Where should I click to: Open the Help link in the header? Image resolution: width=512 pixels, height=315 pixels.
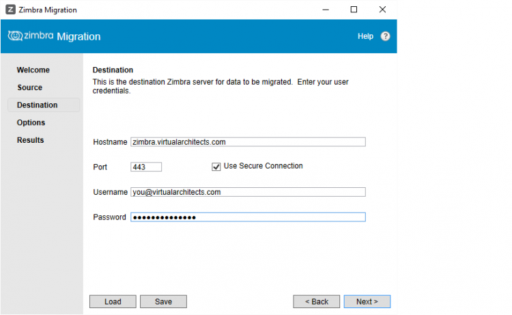[365, 36]
